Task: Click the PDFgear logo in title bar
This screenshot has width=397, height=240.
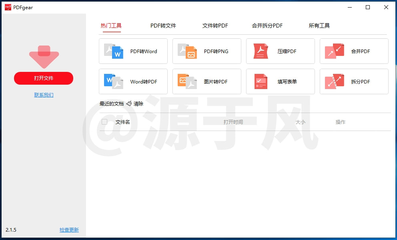Action: pos(8,7)
